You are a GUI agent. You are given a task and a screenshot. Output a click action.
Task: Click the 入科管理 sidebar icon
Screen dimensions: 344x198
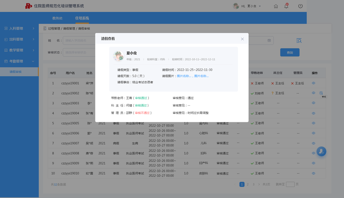point(6,28)
